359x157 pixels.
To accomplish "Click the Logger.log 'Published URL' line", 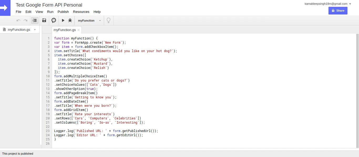I will pos(106,131).
